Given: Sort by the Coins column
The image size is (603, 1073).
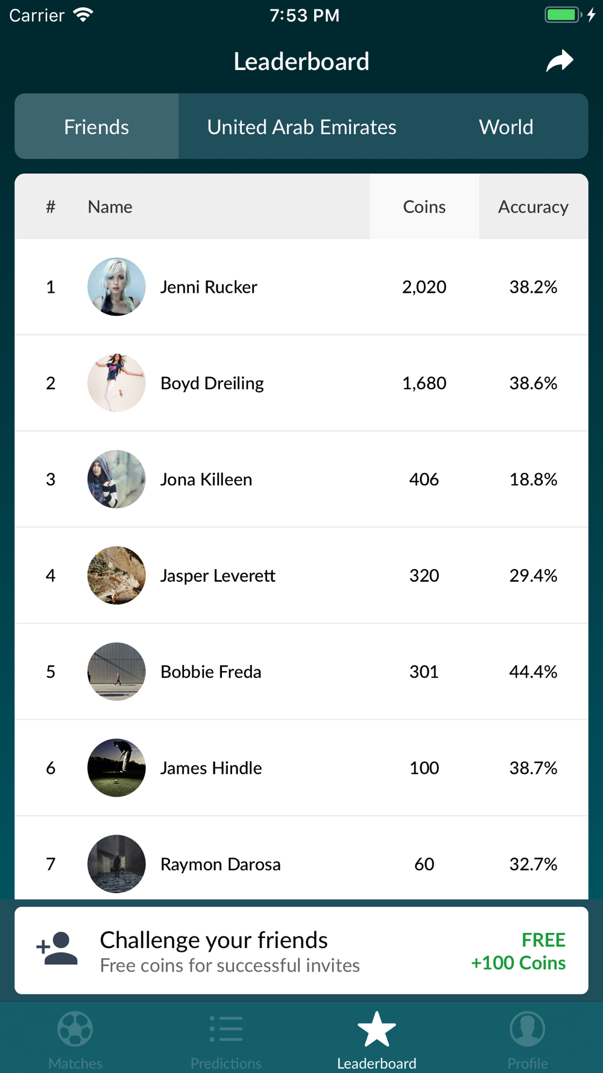Looking at the screenshot, I should tap(425, 206).
